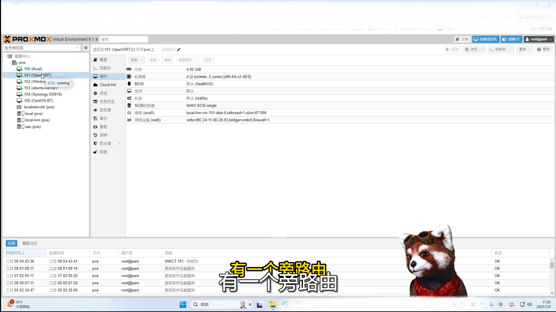This screenshot has width=556, height=312.
Task: Click 创建CT create container button
Action: coord(512,39)
